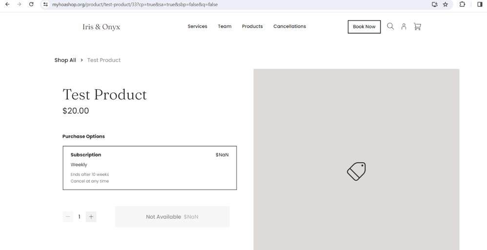Click the browser forward arrow
Screen dimensions: 487x250
[19, 4]
